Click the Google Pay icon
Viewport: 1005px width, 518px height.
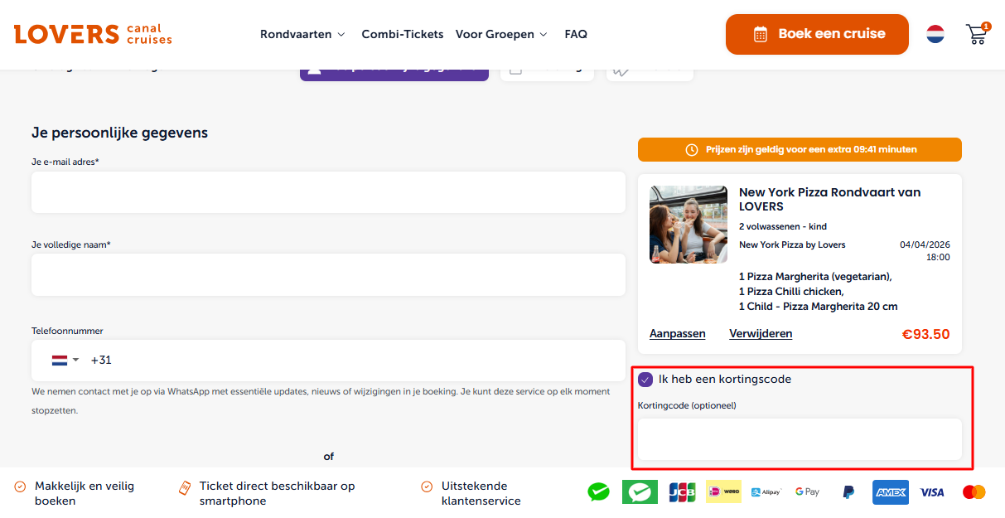(x=806, y=492)
